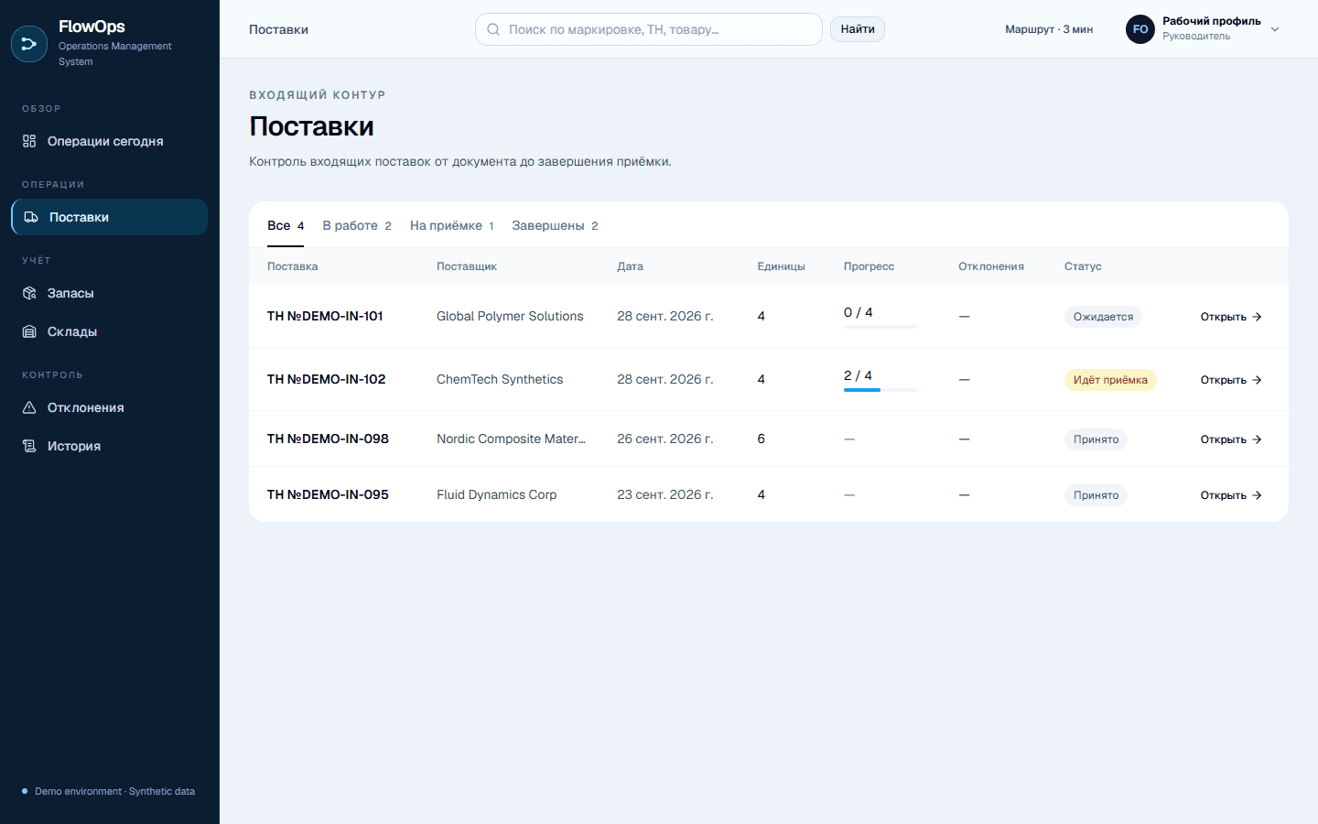Click ТН №DEMO-IN-101 delivery number
The image size is (1318, 824).
coord(325,316)
